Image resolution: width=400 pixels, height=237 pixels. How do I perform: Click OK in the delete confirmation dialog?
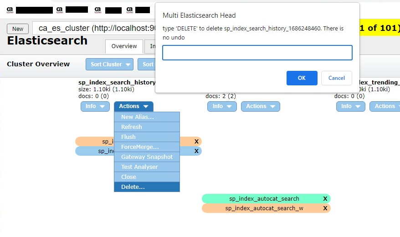pos(302,78)
